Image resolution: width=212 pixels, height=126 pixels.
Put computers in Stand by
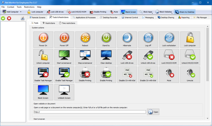pyautogui.click(x=106, y=39)
